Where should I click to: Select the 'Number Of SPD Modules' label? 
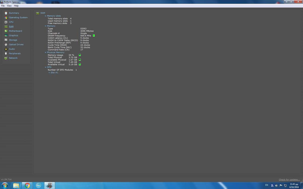60,70
